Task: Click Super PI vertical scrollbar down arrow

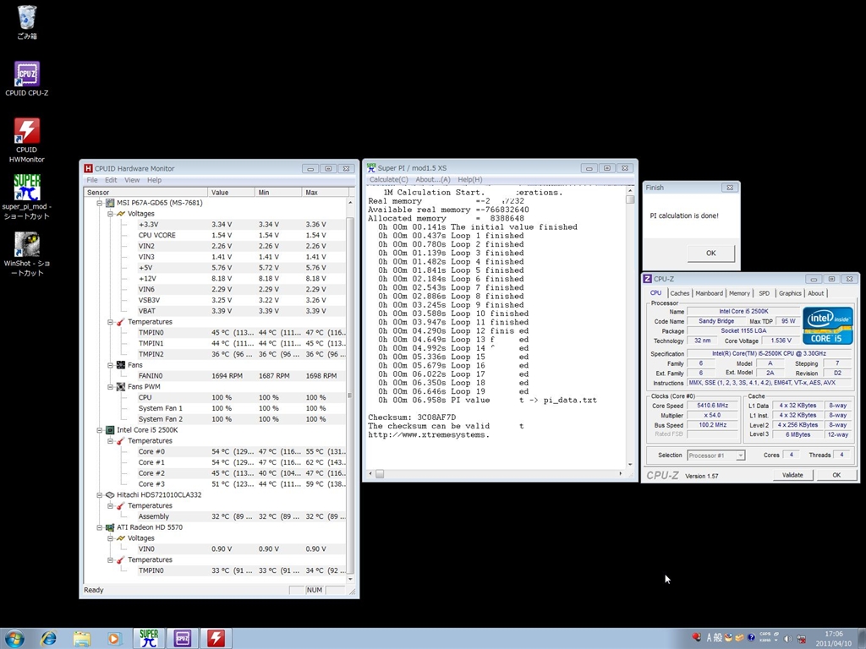Action: point(630,465)
